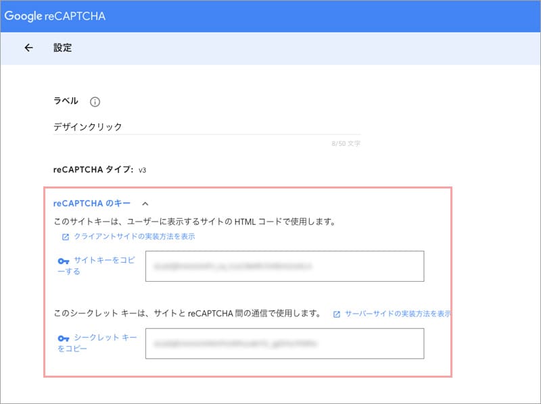The height and width of the screenshot is (404, 541).
Task: Collapse the reCAPTCHA keys section chevron
Action: tap(145, 204)
